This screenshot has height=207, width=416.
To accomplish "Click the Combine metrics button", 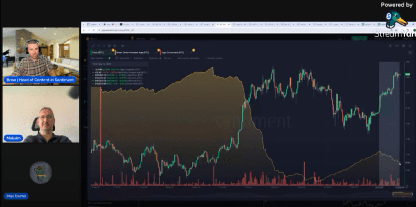I will [x=214, y=58].
